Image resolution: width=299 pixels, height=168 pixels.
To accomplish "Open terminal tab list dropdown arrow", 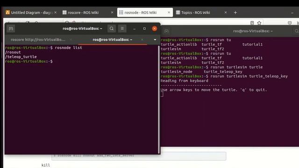I will [155, 40].
